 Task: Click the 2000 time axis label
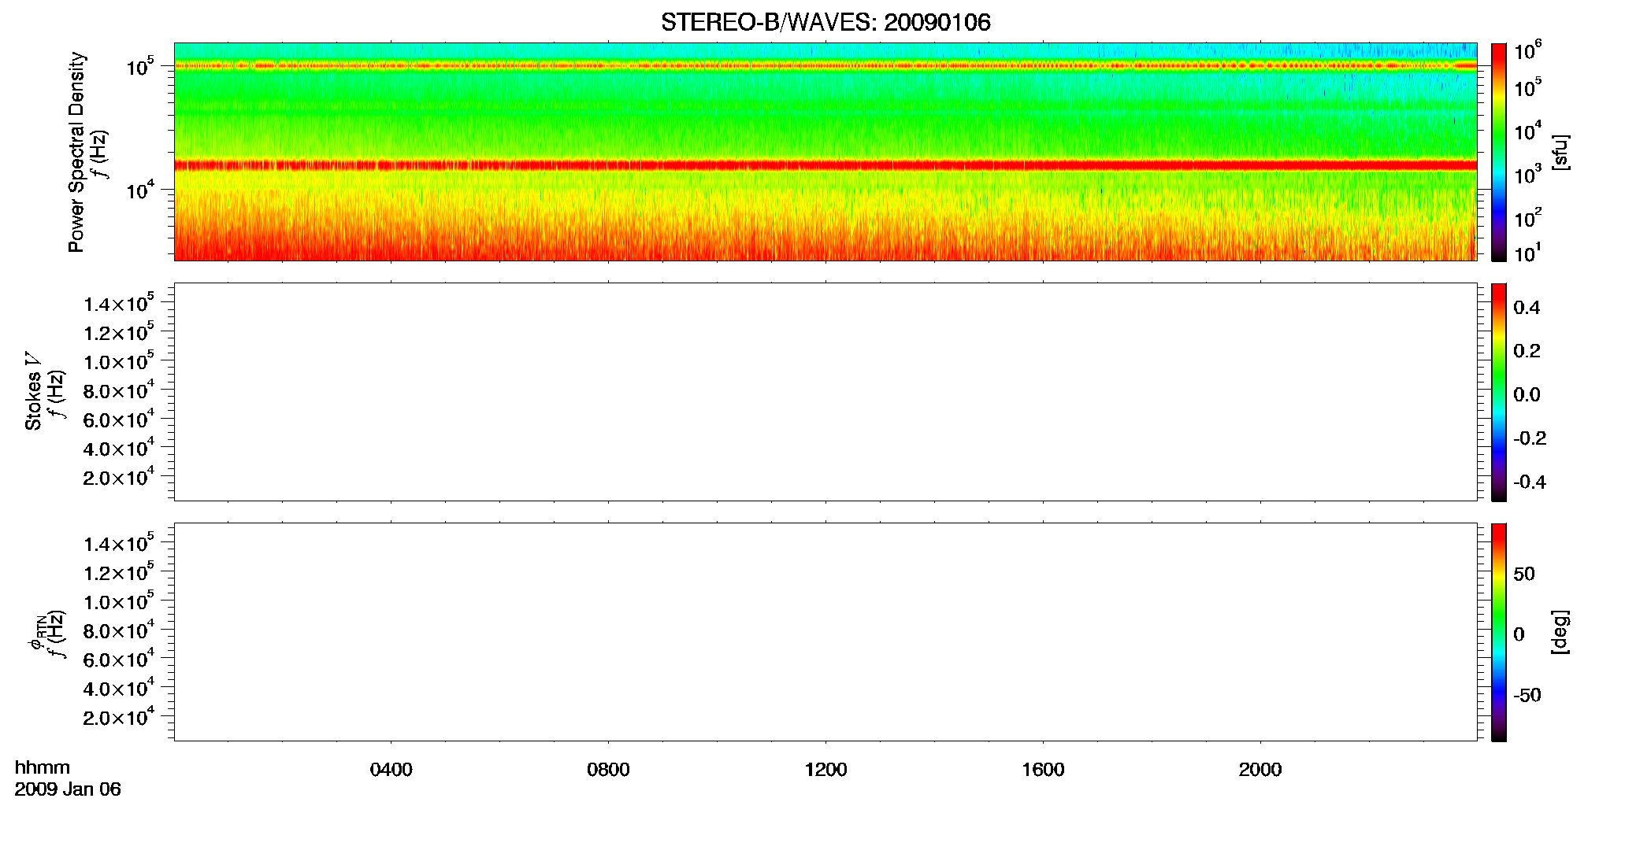[1260, 770]
